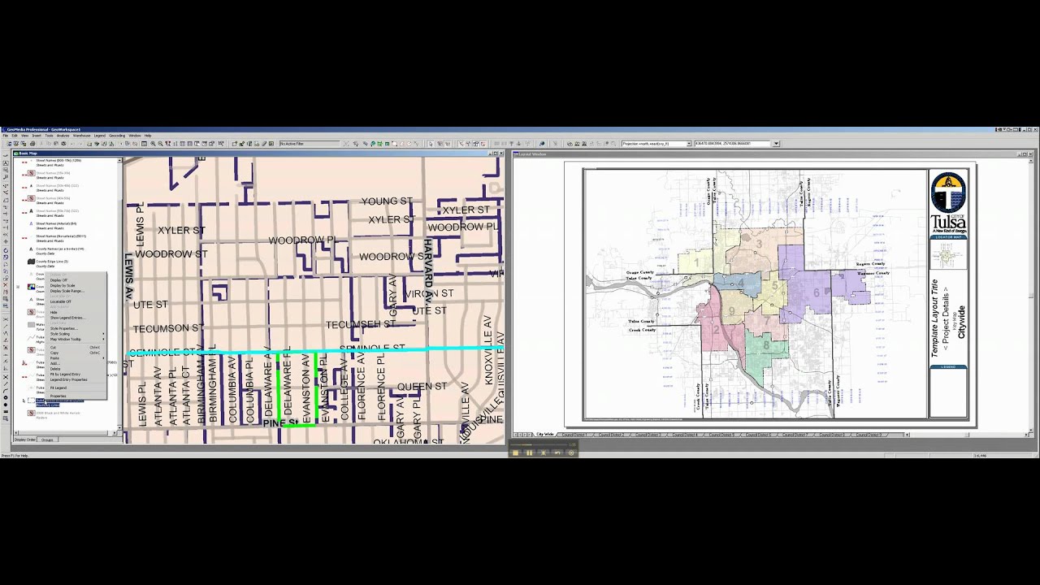Viewport: 1040px width, 585px height.
Task: Select the text 'A' tool in left toolbar
Action: (x=6, y=163)
